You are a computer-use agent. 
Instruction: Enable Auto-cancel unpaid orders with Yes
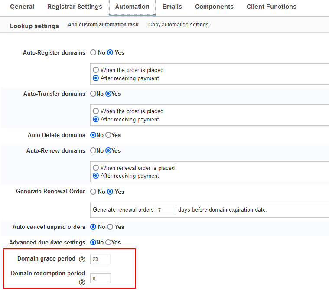tap(110, 227)
